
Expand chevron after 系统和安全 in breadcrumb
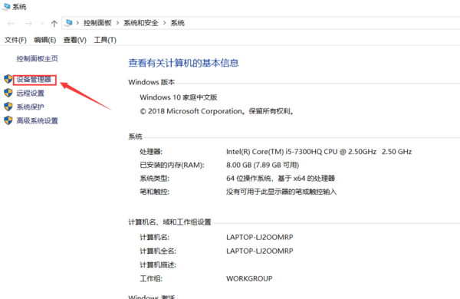point(165,23)
